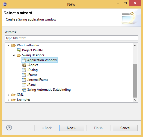Focus the type filter text field
Screen dimensions: 143x137
coord(71,38)
